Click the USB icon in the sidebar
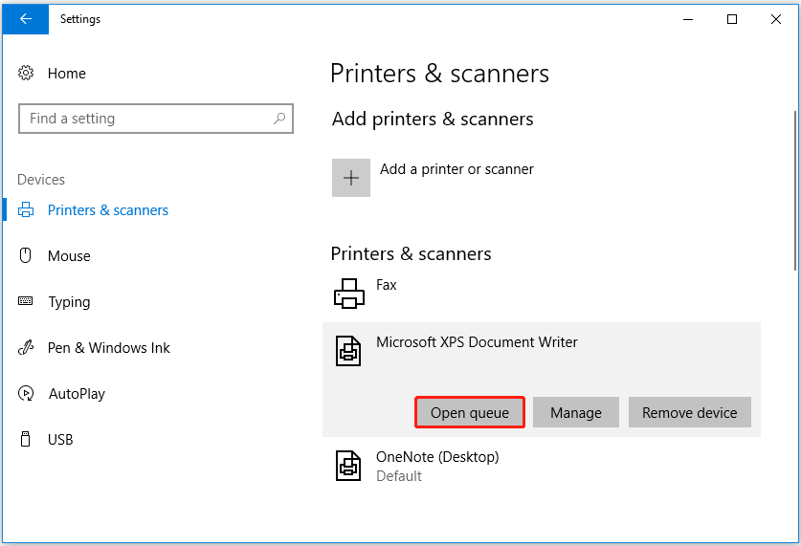 25,439
